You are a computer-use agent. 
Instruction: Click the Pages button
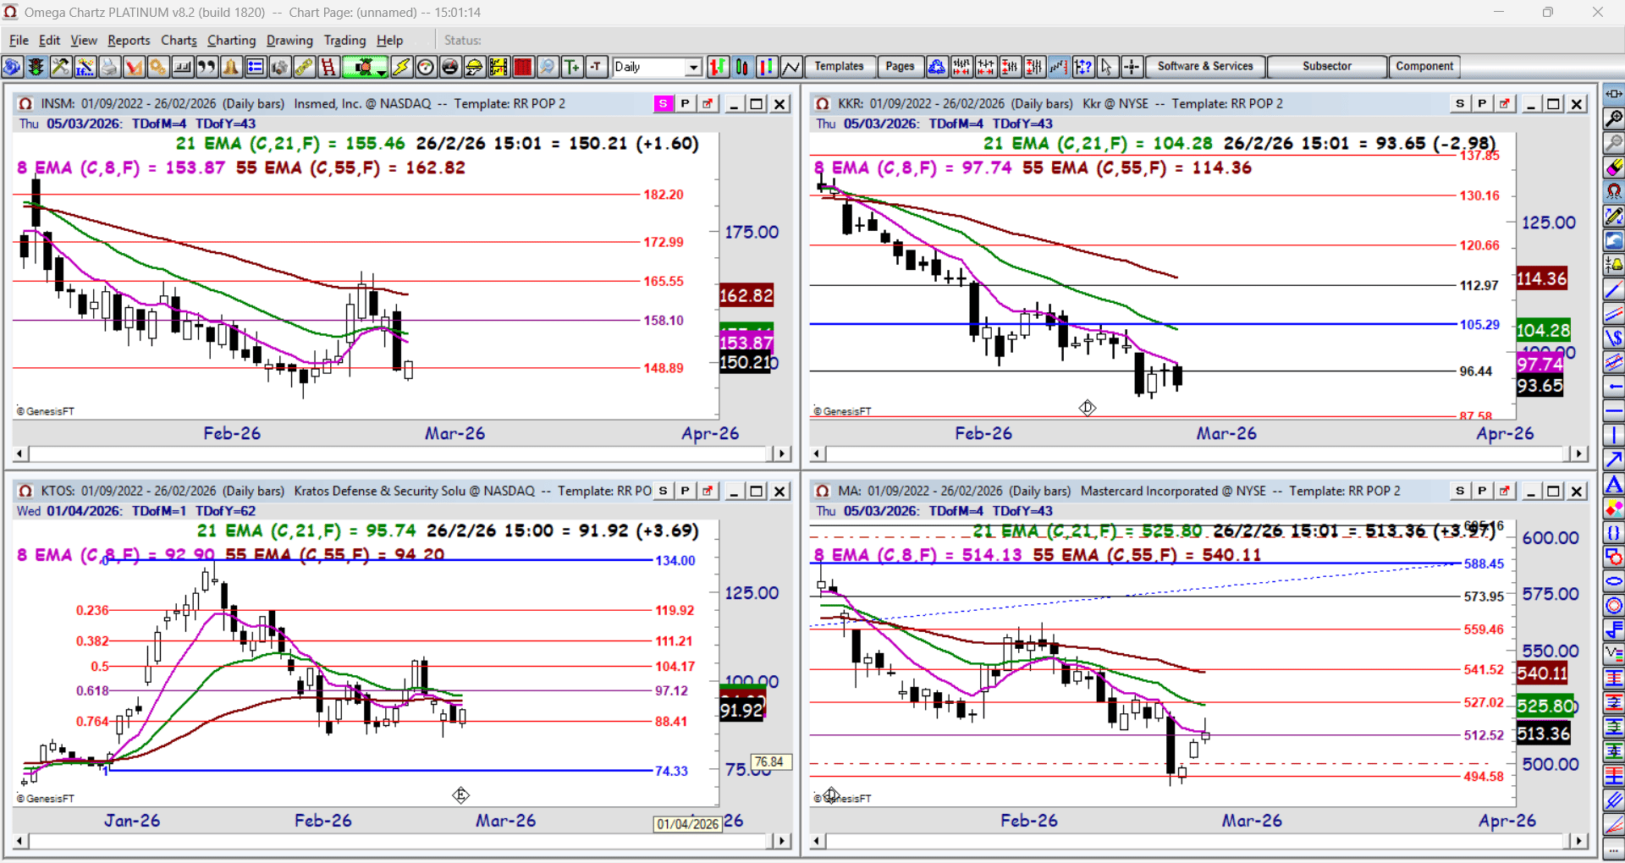tap(900, 67)
